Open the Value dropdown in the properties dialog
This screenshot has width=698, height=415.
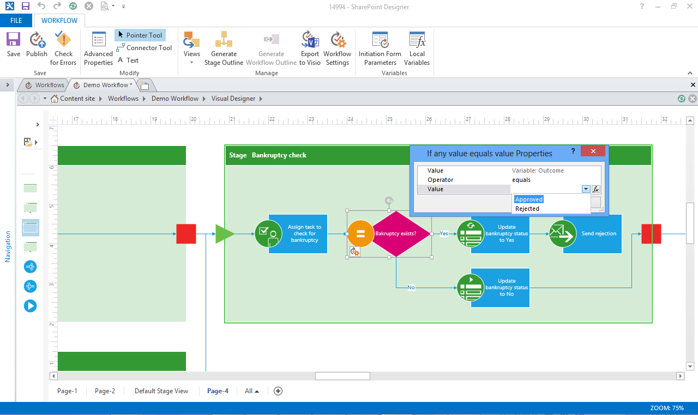point(586,188)
